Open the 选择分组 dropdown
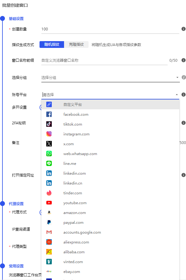Viewport: 186px width, 280px height. (110, 78)
